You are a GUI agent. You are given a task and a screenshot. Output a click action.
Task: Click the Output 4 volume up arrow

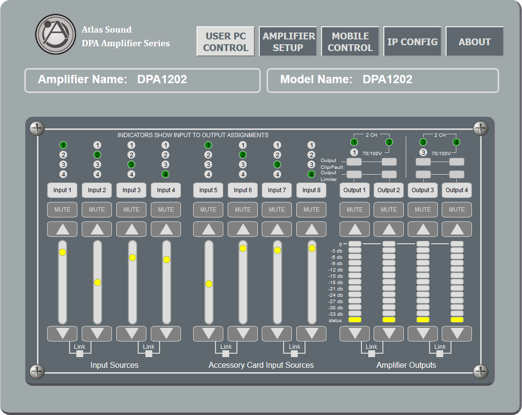(457, 229)
